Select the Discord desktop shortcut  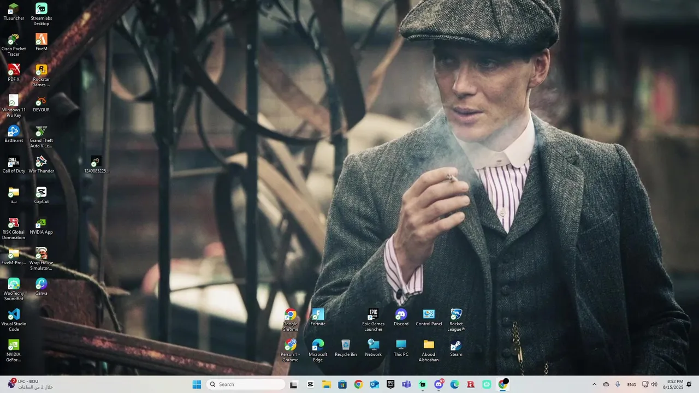[401, 318]
